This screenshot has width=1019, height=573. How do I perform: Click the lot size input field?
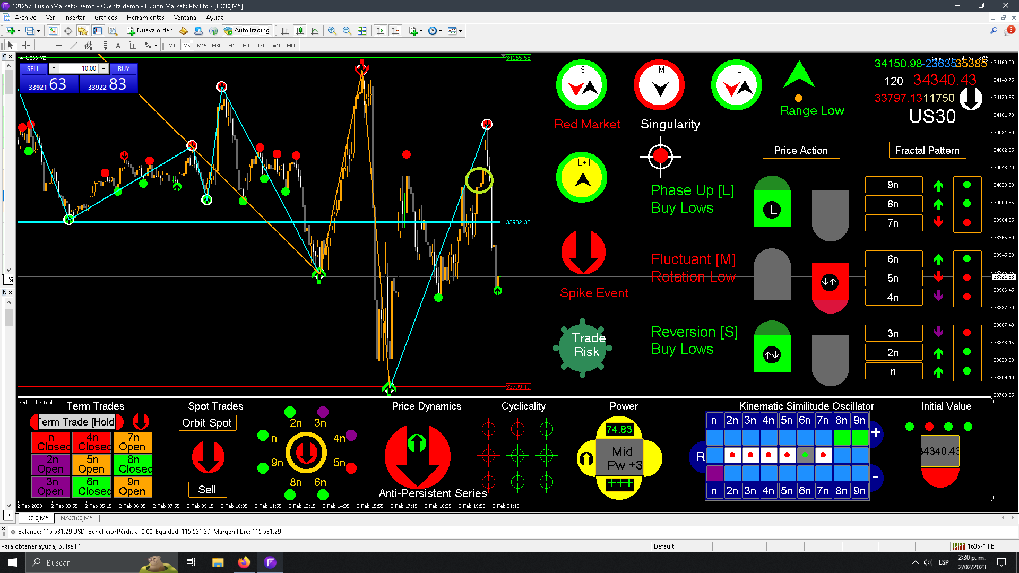(x=80, y=68)
